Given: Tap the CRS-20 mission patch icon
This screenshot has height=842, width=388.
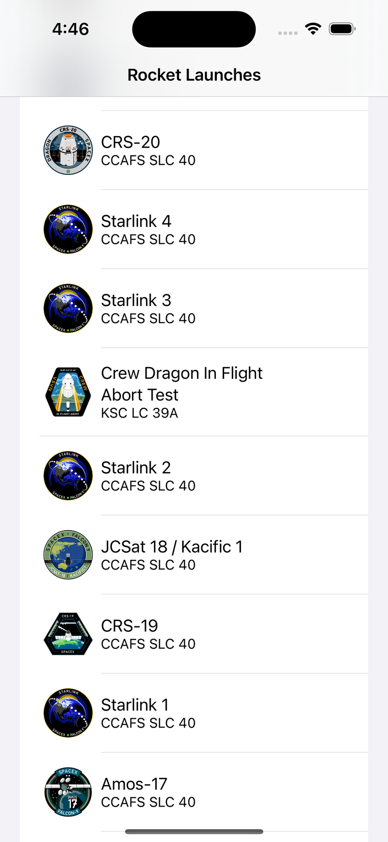Looking at the screenshot, I should coord(68,151).
